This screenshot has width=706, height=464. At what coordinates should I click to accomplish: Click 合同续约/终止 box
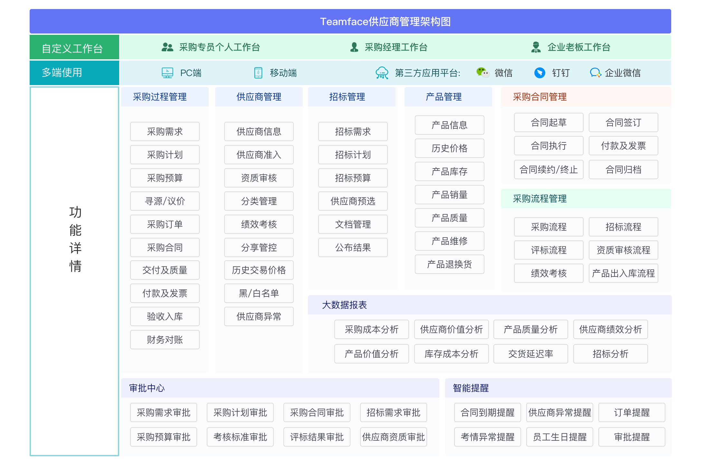549,169
